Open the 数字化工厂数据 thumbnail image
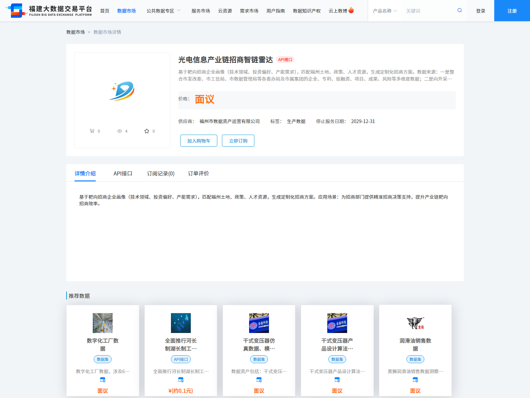The image size is (530, 398). tap(103, 323)
